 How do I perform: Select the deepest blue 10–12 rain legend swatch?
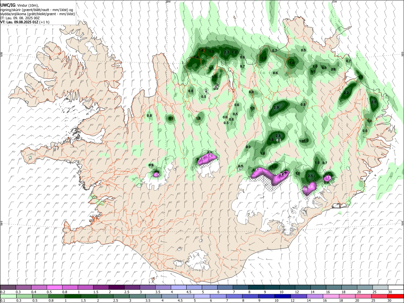(282, 296)
